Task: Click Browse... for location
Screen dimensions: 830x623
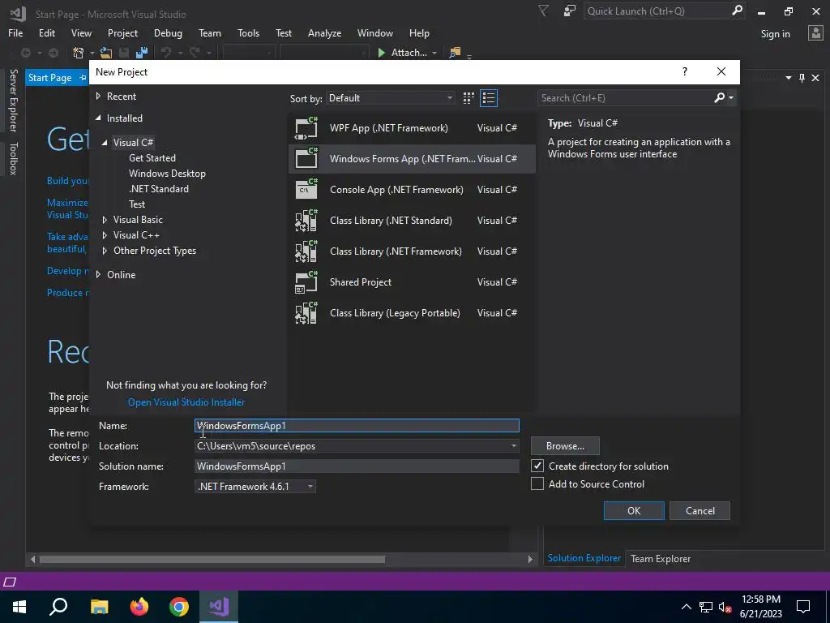Action: tap(565, 446)
